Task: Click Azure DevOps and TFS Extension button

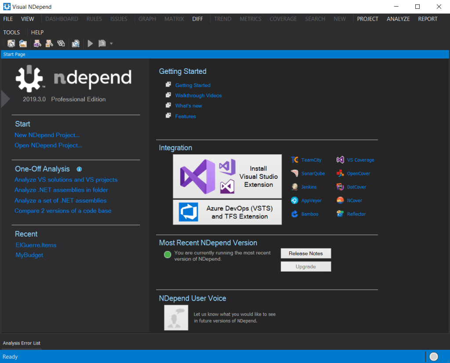Action: [227, 212]
